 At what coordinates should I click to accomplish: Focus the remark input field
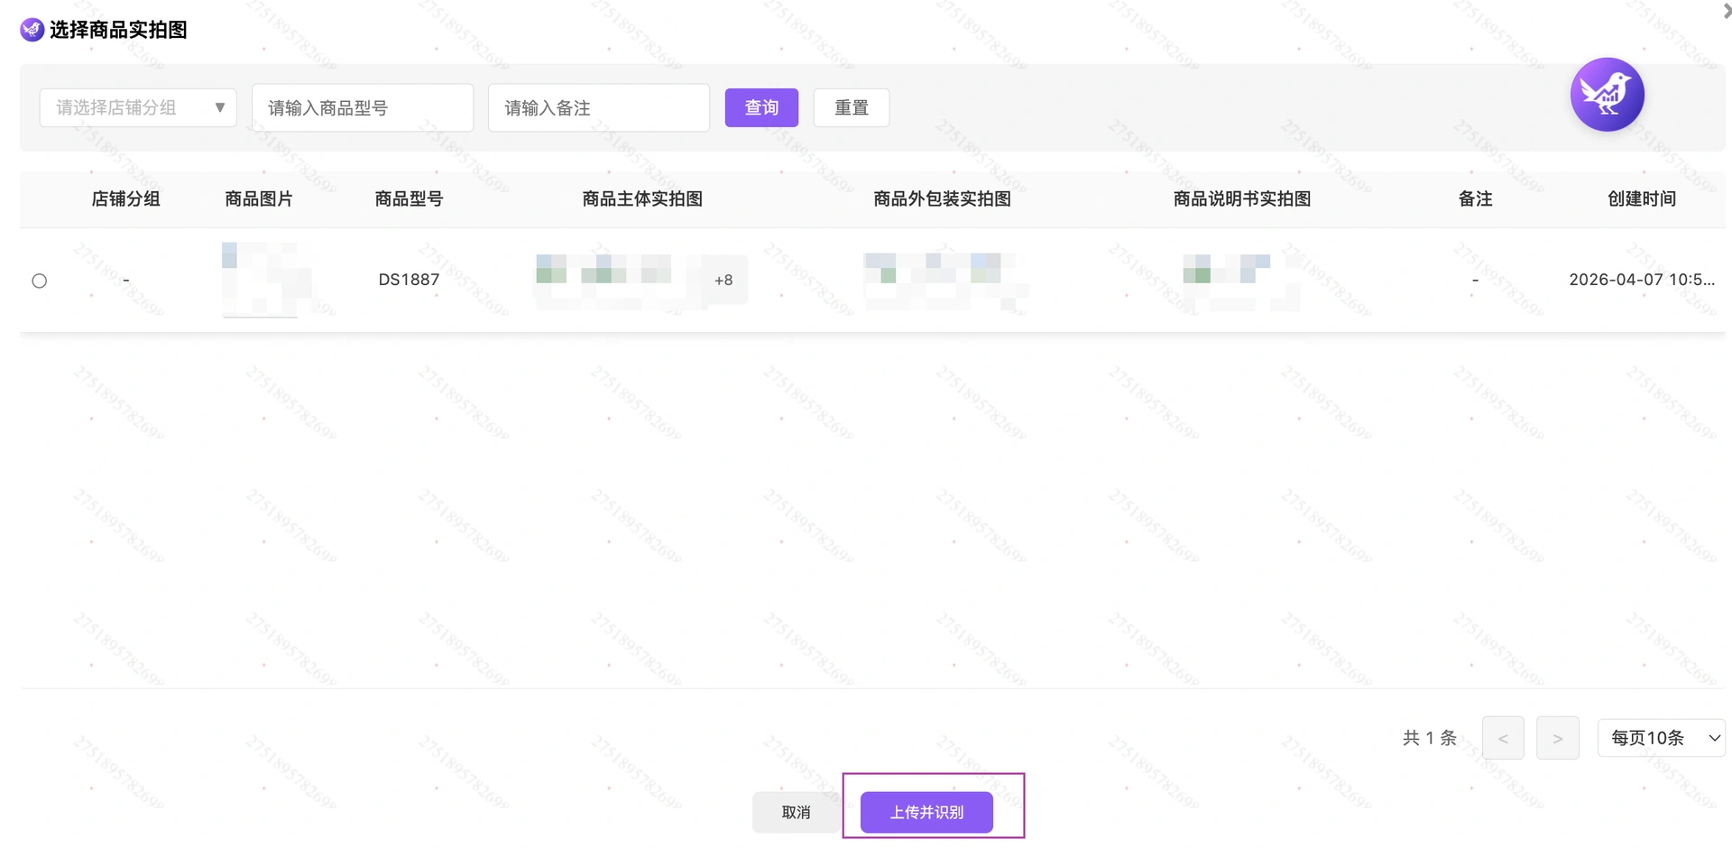(599, 107)
